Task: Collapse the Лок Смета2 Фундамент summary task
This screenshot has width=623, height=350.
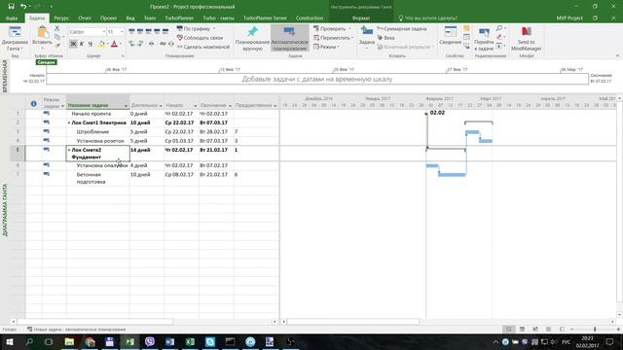Action: click(69, 151)
